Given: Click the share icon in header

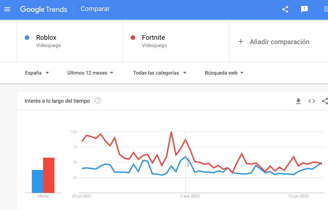Looking at the screenshot, I should 285,9.
